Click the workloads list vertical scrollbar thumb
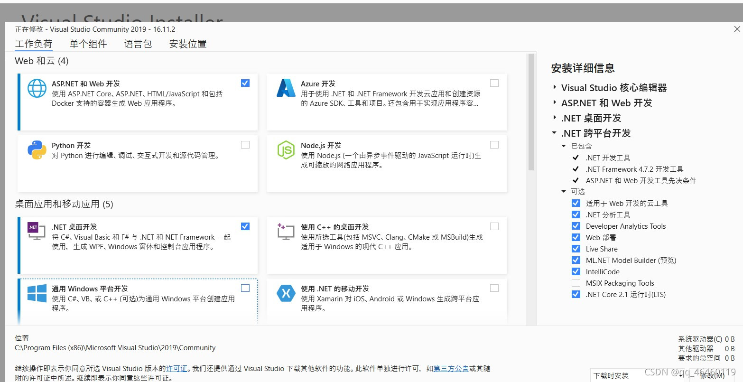 pyautogui.click(x=531, y=112)
